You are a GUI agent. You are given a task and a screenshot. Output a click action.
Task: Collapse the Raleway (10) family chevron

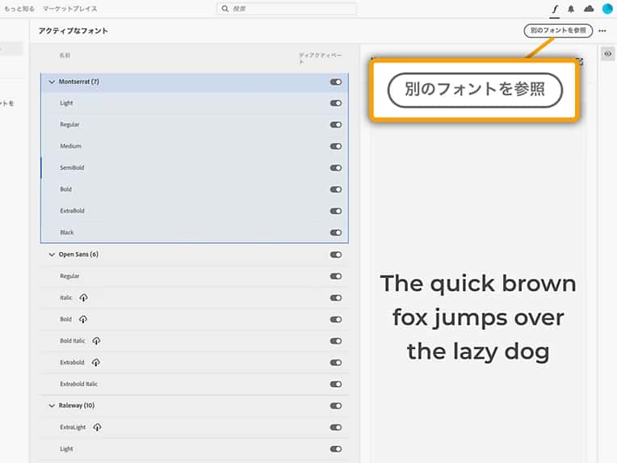pos(52,406)
